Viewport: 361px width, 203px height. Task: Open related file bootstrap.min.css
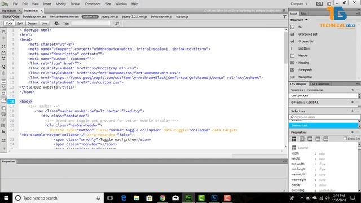point(34,16)
